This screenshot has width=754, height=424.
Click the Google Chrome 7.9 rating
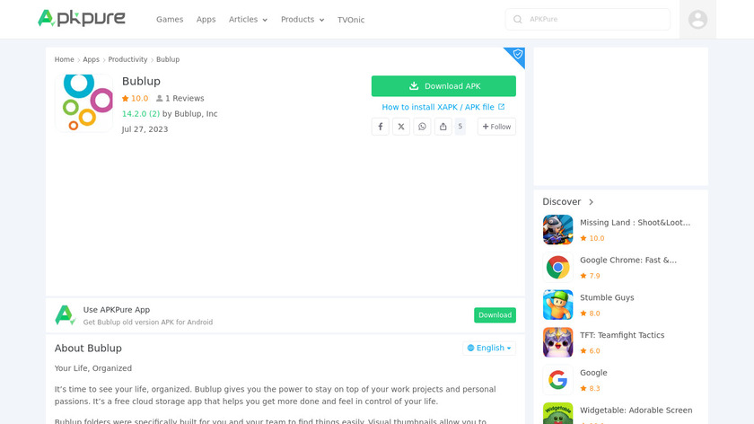[590, 276]
